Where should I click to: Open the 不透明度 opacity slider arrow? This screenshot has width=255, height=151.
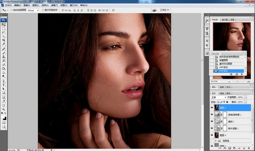coord(245,97)
